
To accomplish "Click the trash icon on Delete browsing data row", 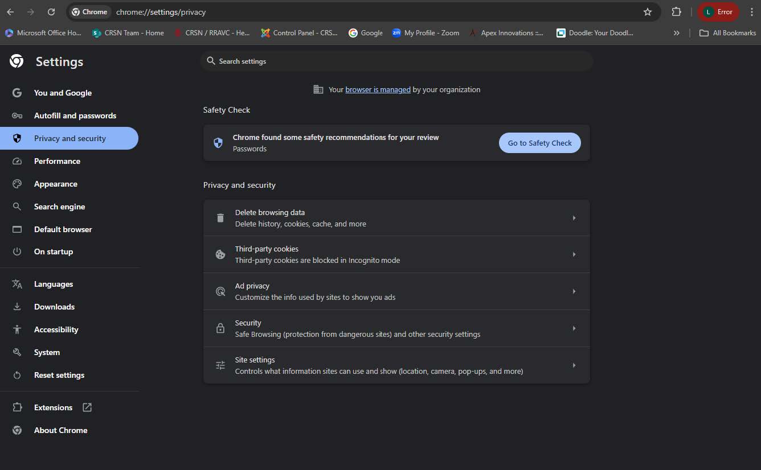I will click(220, 217).
